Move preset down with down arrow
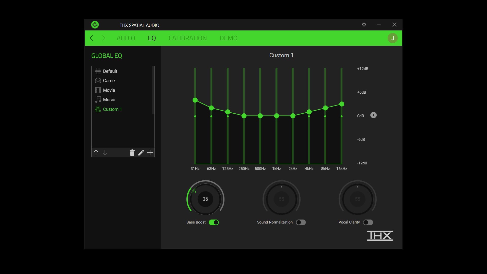 pyautogui.click(x=105, y=153)
